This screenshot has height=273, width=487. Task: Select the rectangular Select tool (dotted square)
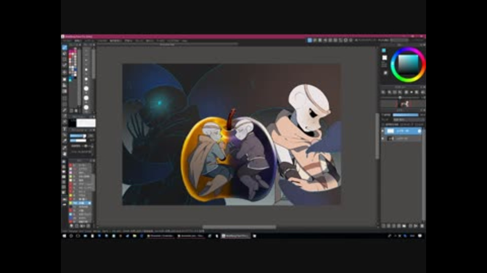64,98
